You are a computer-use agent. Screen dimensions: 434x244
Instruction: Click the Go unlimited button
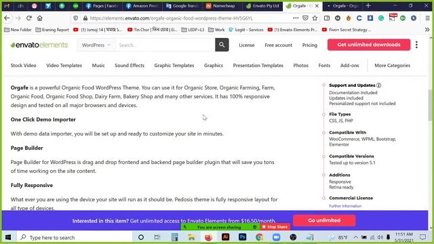pos(324,220)
